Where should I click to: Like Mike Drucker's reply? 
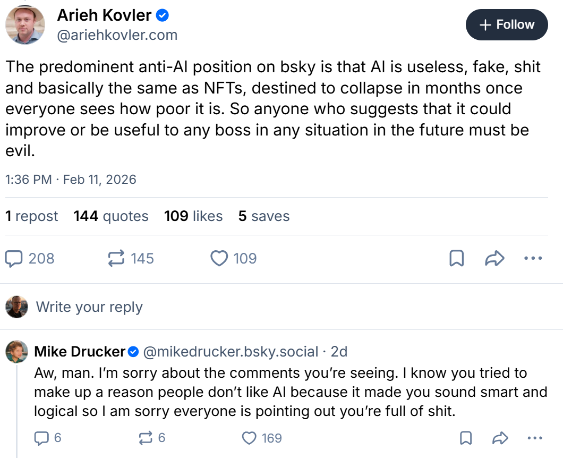click(249, 438)
